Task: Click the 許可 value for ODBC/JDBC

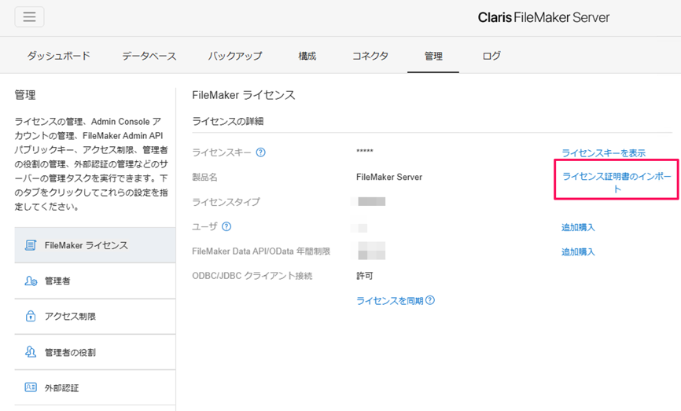Action: click(x=364, y=276)
